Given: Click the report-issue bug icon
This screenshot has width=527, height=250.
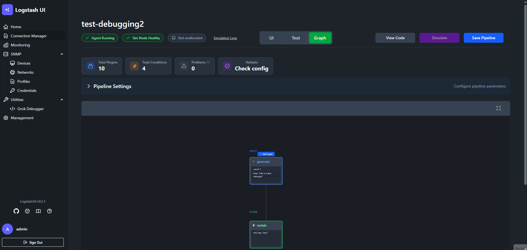Looking at the screenshot, I should [27, 211].
